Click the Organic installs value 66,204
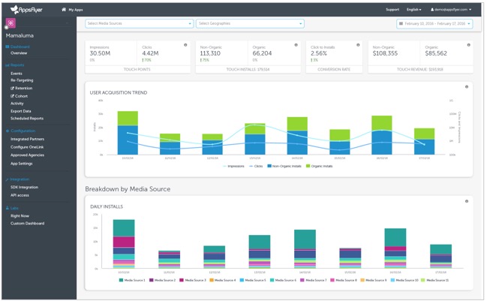487x304 pixels. [262, 53]
